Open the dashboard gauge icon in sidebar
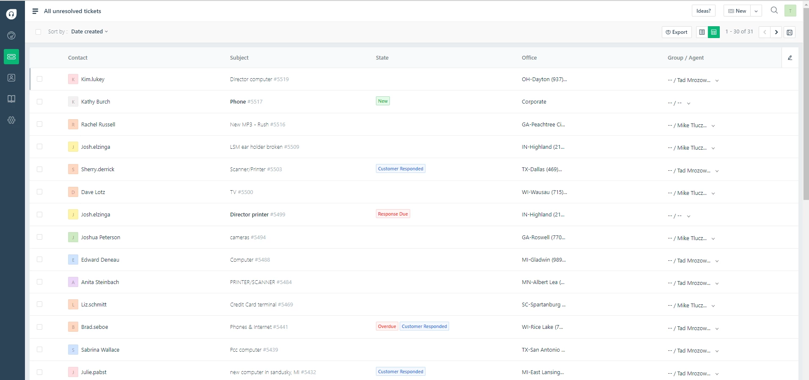 point(11,36)
